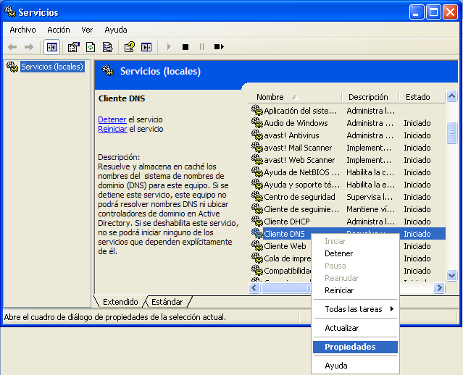Click the gear icon beside Cliente Web
Screen dimensions: 463x375
[x=257, y=245]
